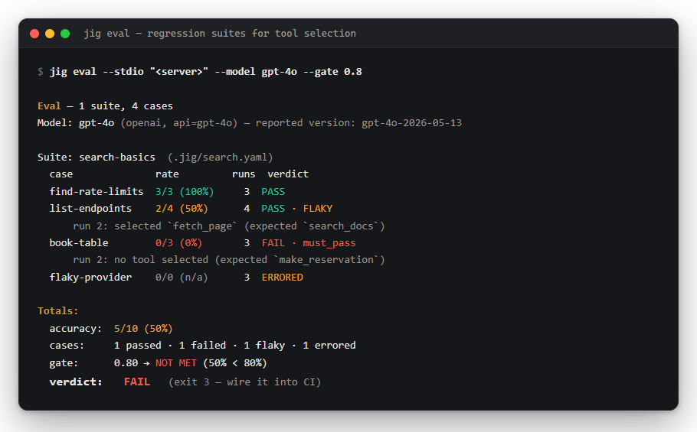Screen dimensions: 697x432
Task: Click the '0/0 (n/a)' rate value
Action: pyautogui.click(x=182, y=278)
